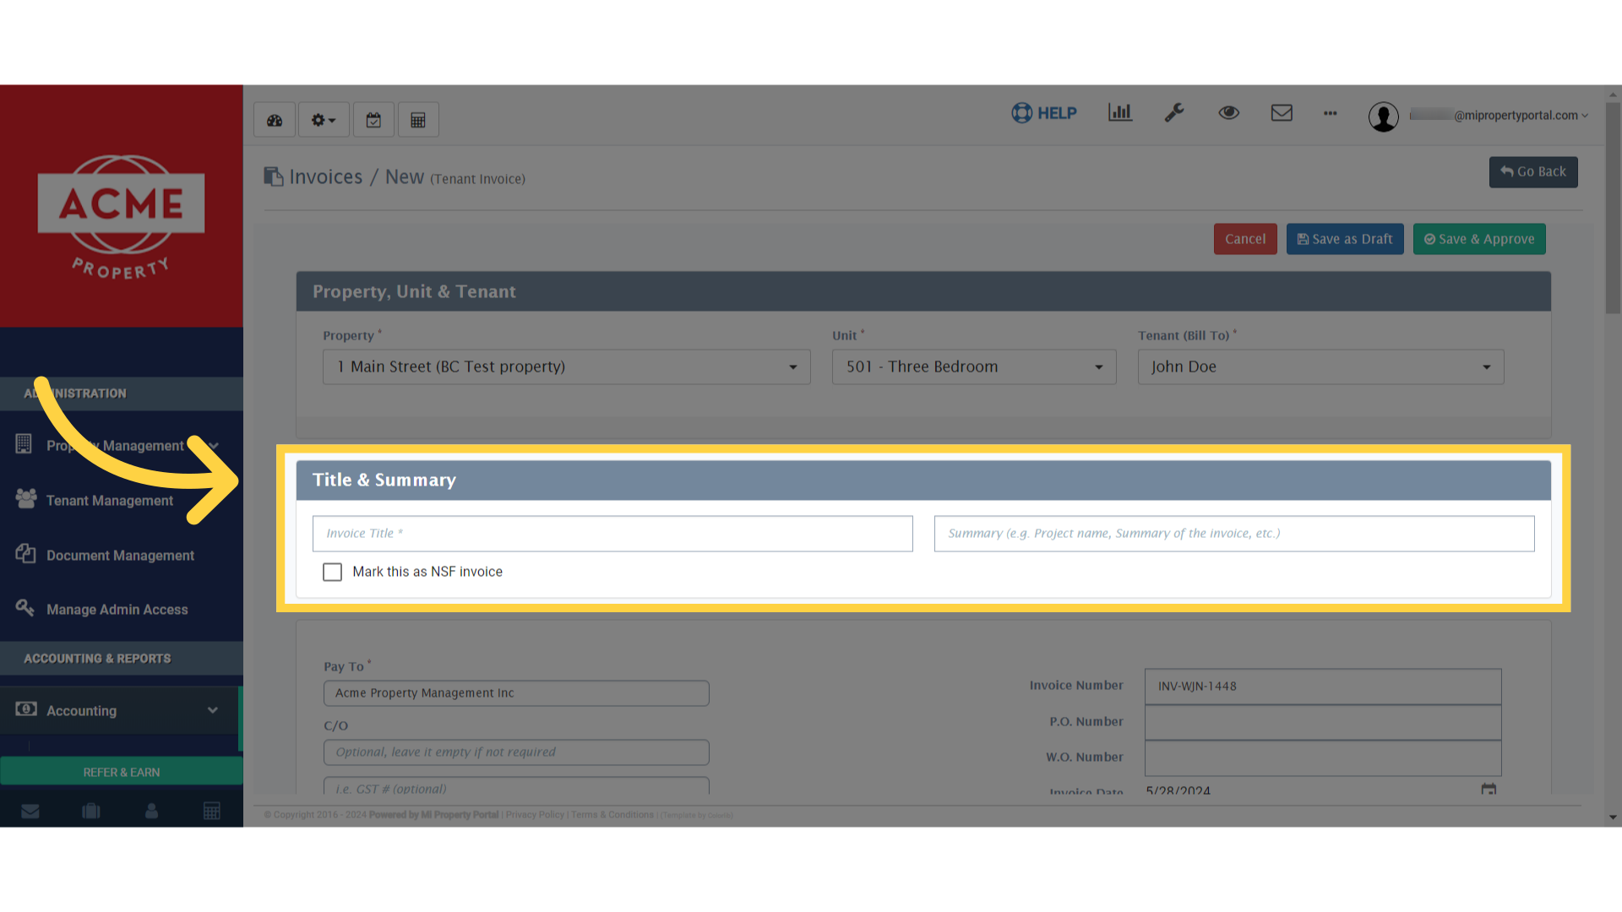Viewport: 1622px width, 912px height.
Task: Select Document Management in the sidebar
Action: 120,555
